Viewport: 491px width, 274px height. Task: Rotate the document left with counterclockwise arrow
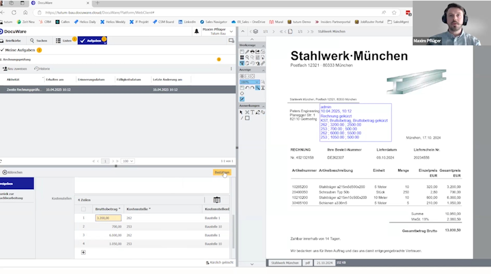(247, 88)
